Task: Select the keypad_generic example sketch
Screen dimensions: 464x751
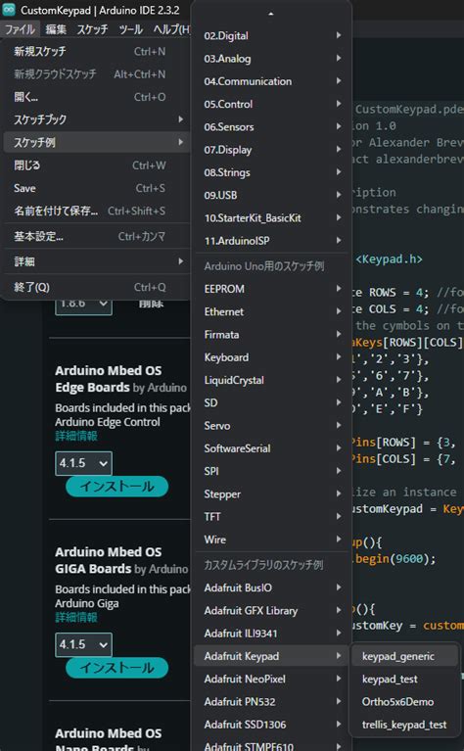Action: (x=405, y=656)
